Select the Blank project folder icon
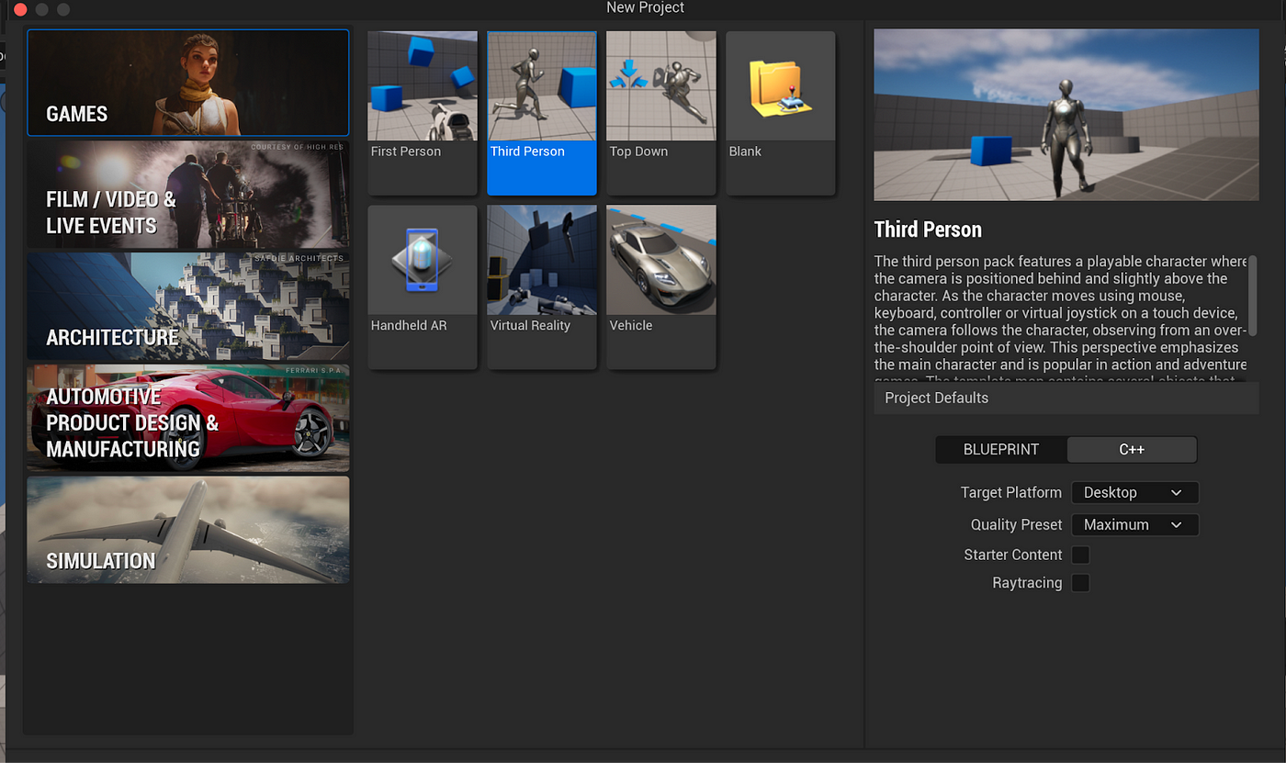 (x=781, y=86)
